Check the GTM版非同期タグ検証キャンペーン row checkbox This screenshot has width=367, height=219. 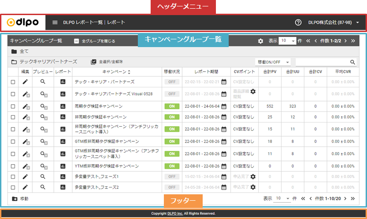click(x=13, y=142)
